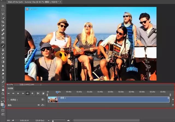Play the timeline video
Image resolution: width=175 pixels, height=122 pixels.
(x=18, y=93)
